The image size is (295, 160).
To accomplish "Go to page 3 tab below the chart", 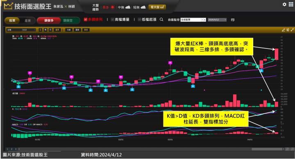I will [x=16, y=149].
